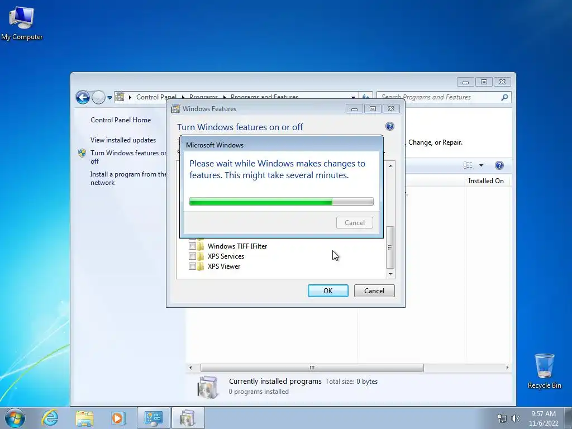Click the Control Panel address bar icon
The image size is (572, 429).
(x=120, y=97)
